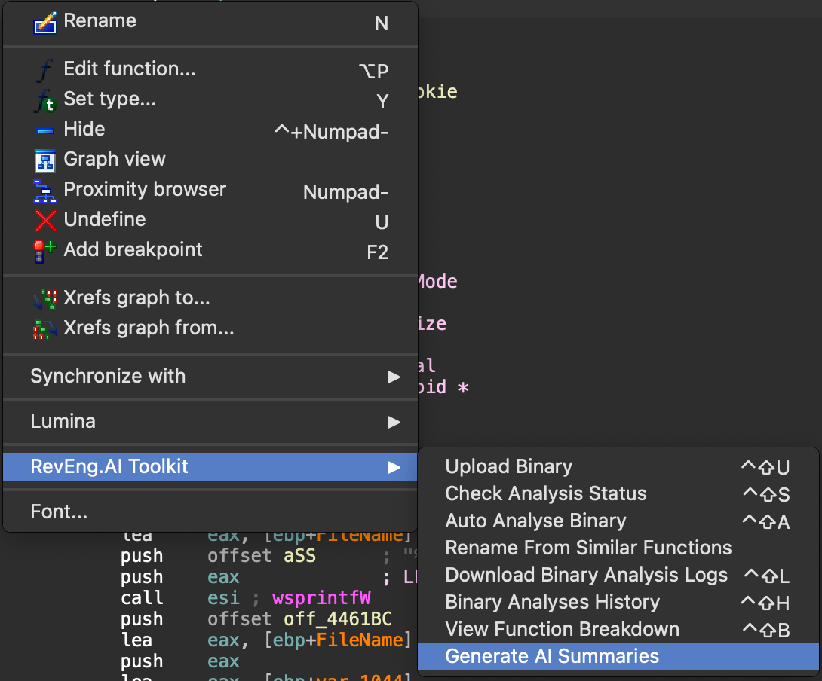Click the Edit function italic f icon

click(x=45, y=70)
